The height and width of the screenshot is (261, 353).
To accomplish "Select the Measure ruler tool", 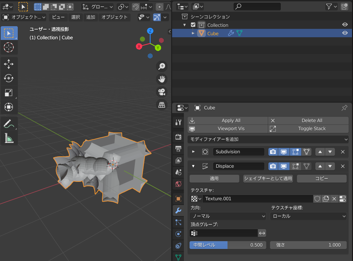I will (9, 138).
